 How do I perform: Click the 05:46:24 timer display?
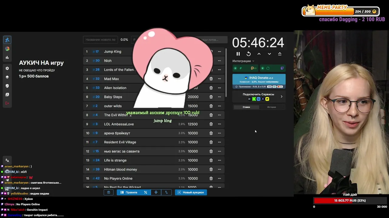point(258,43)
